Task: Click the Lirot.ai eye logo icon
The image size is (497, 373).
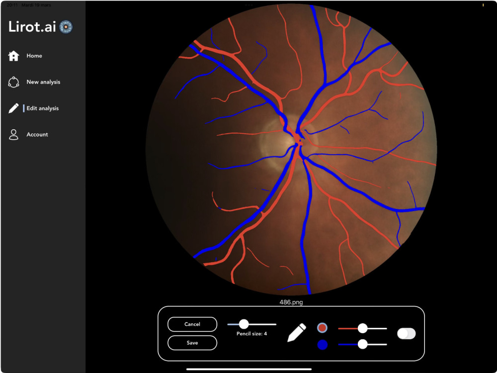Action: [x=66, y=27]
